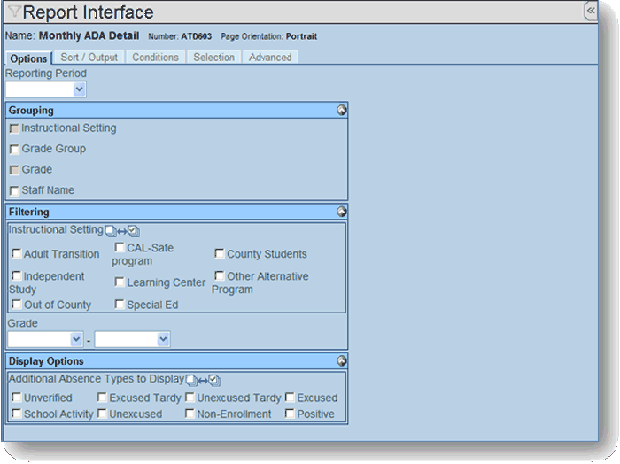Toggle the Grade grouping checkbox
The height and width of the screenshot is (464, 620).
14,170
